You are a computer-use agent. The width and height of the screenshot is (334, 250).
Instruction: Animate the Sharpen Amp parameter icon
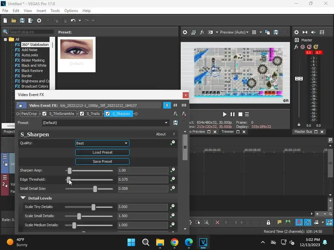click(173, 170)
